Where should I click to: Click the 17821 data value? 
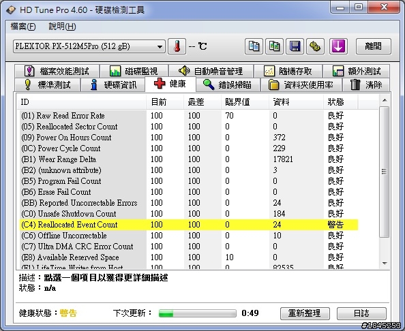point(283,159)
